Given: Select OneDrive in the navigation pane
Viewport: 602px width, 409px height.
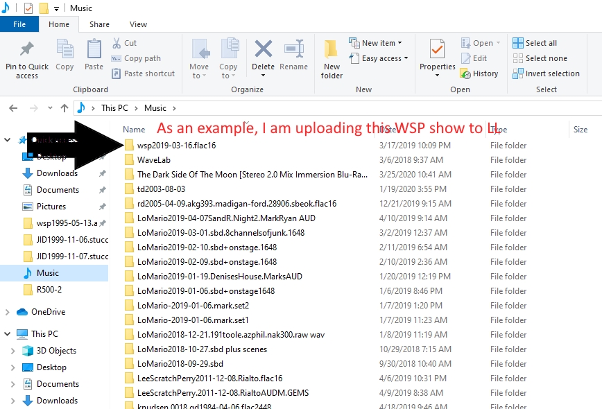Looking at the screenshot, I should (48, 312).
